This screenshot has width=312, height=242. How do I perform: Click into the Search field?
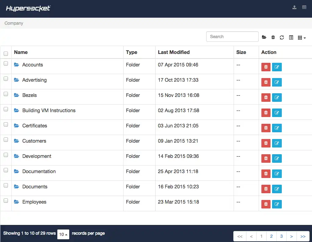coord(232,37)
